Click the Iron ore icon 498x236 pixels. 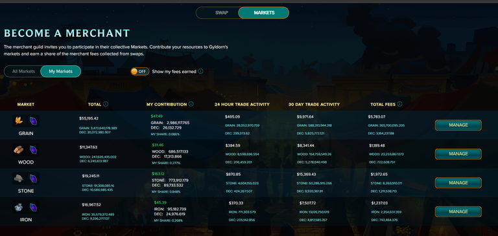[19, 208]
